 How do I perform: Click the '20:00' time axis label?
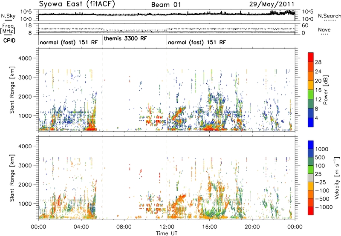point(252,227)
